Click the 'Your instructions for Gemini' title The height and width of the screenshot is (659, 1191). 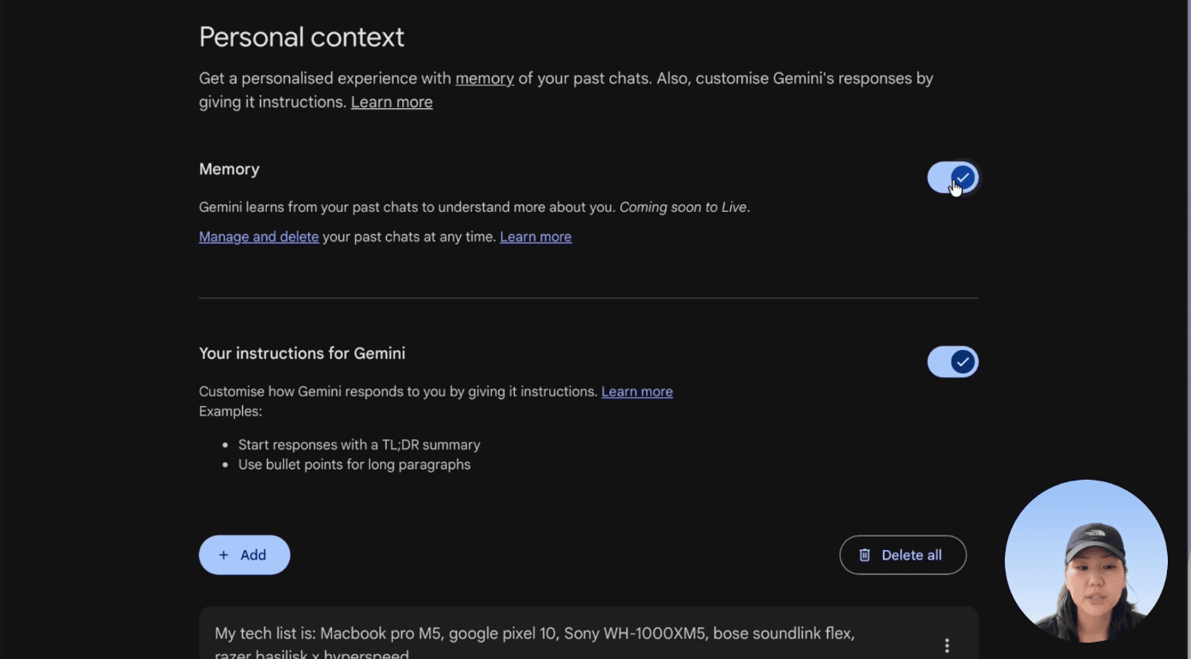(302, 354)
